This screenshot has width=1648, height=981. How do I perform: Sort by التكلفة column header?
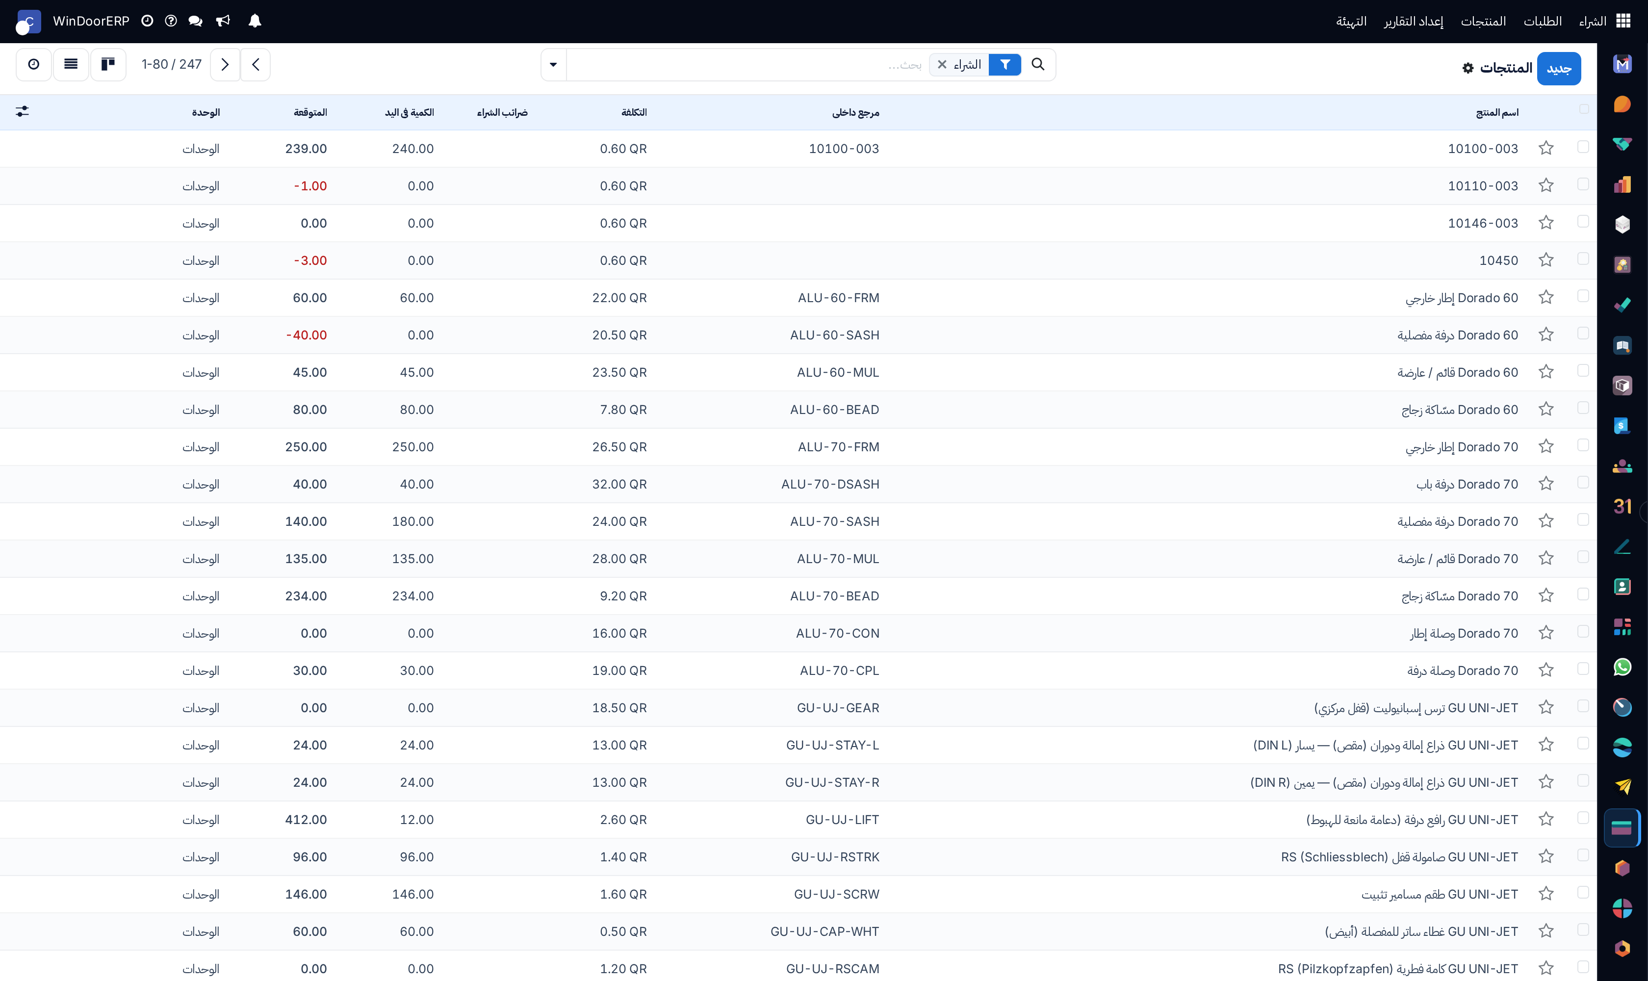coord(633,112)
